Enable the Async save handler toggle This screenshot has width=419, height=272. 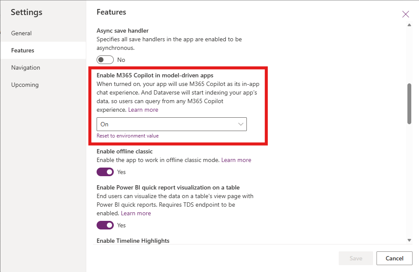[105, 59]
